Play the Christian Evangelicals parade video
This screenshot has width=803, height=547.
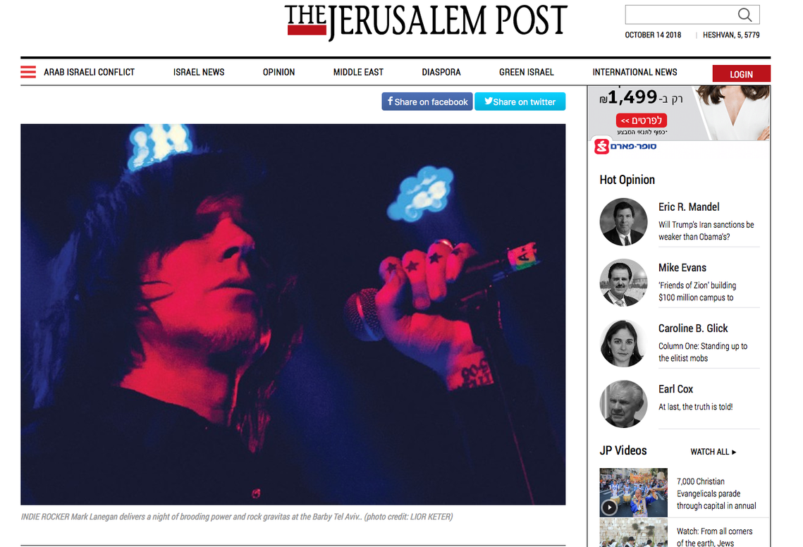(609, 507)
